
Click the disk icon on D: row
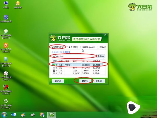pos(54,68)
